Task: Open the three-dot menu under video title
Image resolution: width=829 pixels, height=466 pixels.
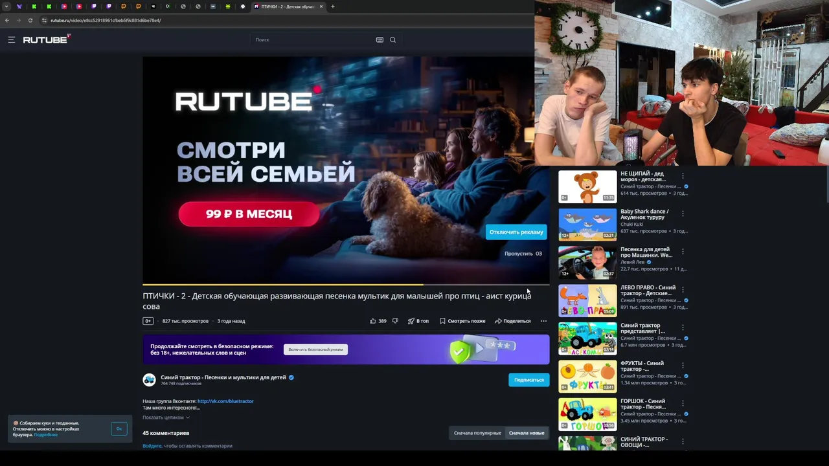Action: click(543, 321)
